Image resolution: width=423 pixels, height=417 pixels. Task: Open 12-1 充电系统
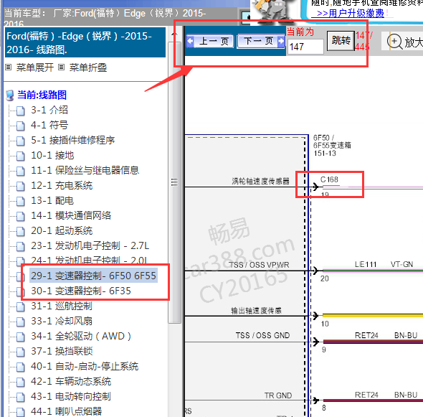coord(62,185)
